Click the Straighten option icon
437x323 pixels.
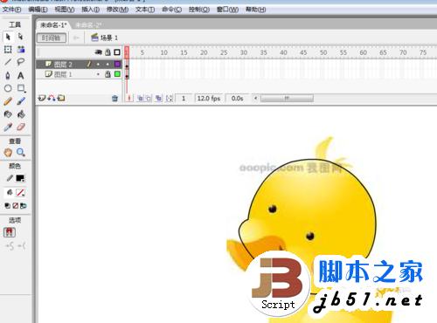[x=22, y=246]
